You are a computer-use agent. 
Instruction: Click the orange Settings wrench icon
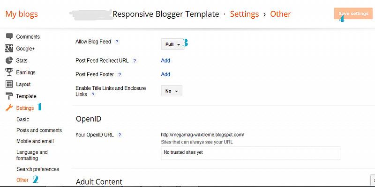click(8, 108)
